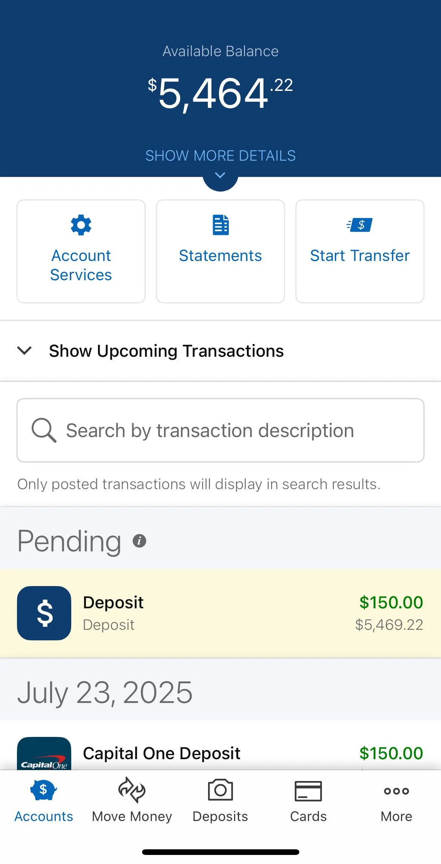This screenshot has width=441, height=864.
Task: Open the Cards tab
Action: pyautogui.click(x=308, y=800)
